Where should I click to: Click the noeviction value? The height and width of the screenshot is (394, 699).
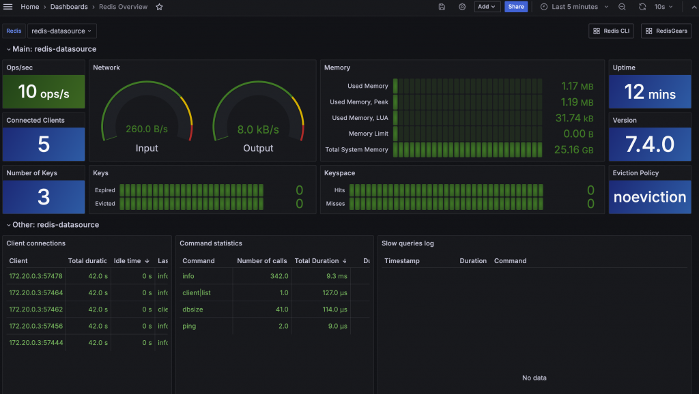tap(650, 197)
